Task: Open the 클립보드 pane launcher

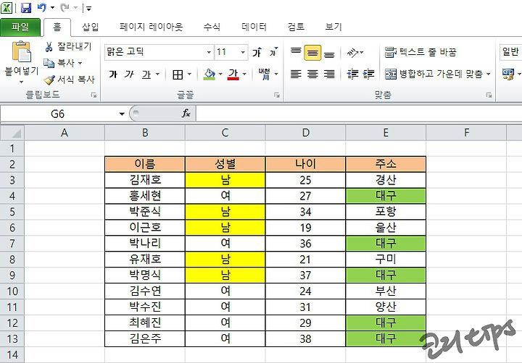Action: click(94, 95)
